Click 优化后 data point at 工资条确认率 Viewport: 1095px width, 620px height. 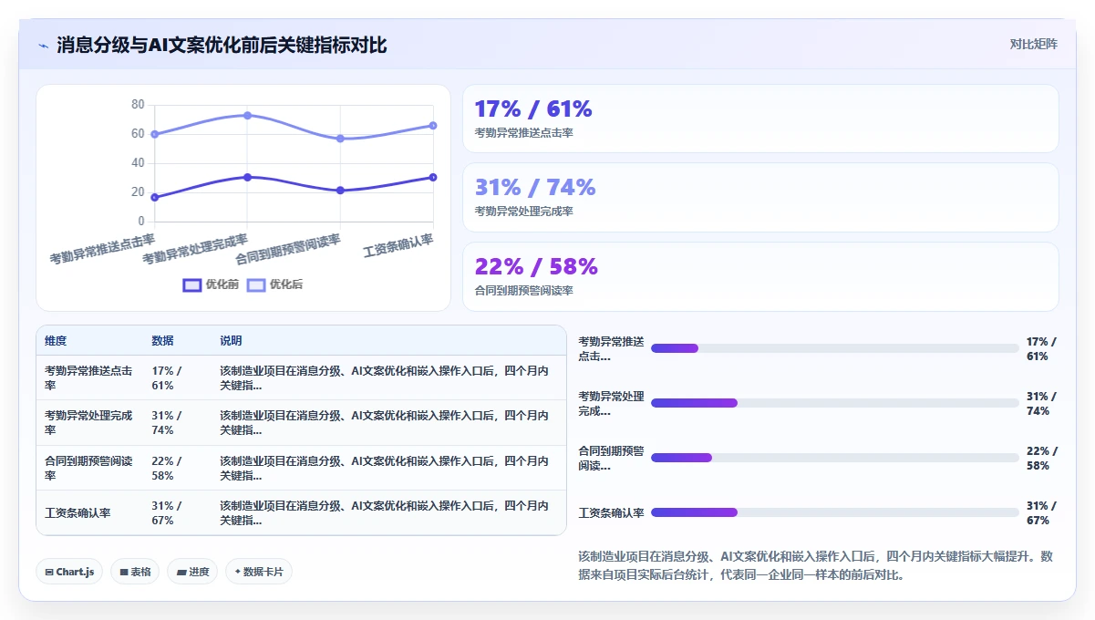tap(433, 125)
